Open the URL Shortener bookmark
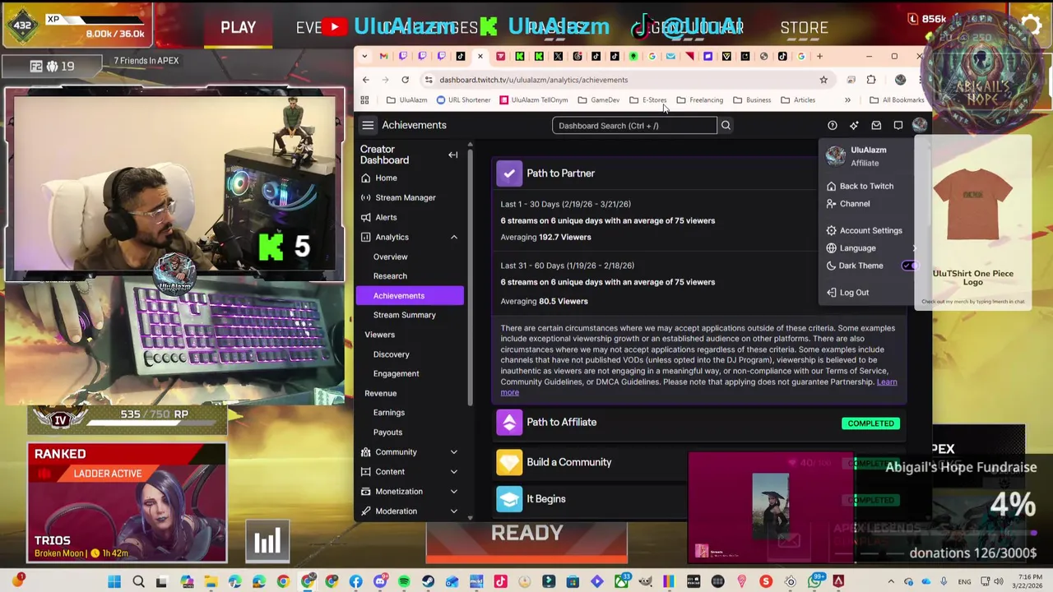The width and height of the screenshot is (1053, 592). [x=463, y=100]
